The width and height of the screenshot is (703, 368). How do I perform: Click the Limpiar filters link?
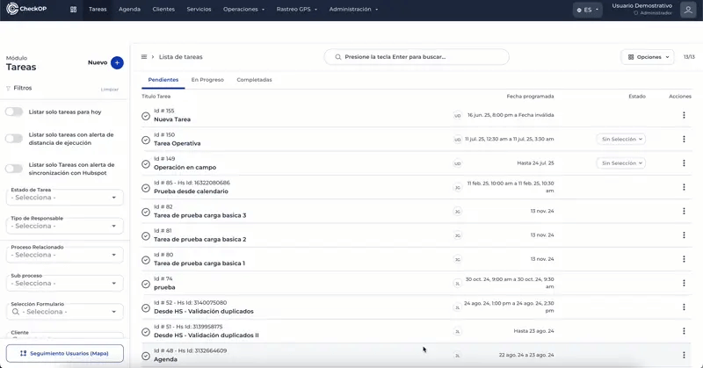[x=110, y=90]
